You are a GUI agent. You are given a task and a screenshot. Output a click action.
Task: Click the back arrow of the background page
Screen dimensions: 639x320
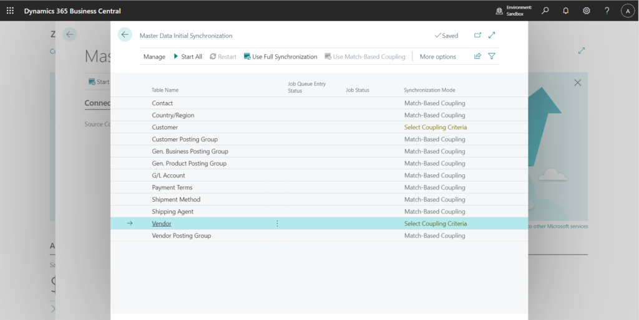pos(70,35)
